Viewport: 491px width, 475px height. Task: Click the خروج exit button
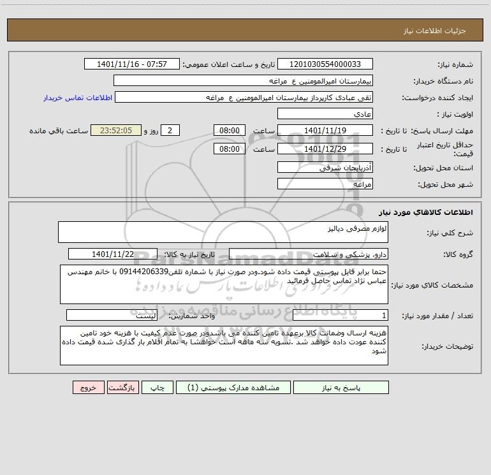point(88,388)
